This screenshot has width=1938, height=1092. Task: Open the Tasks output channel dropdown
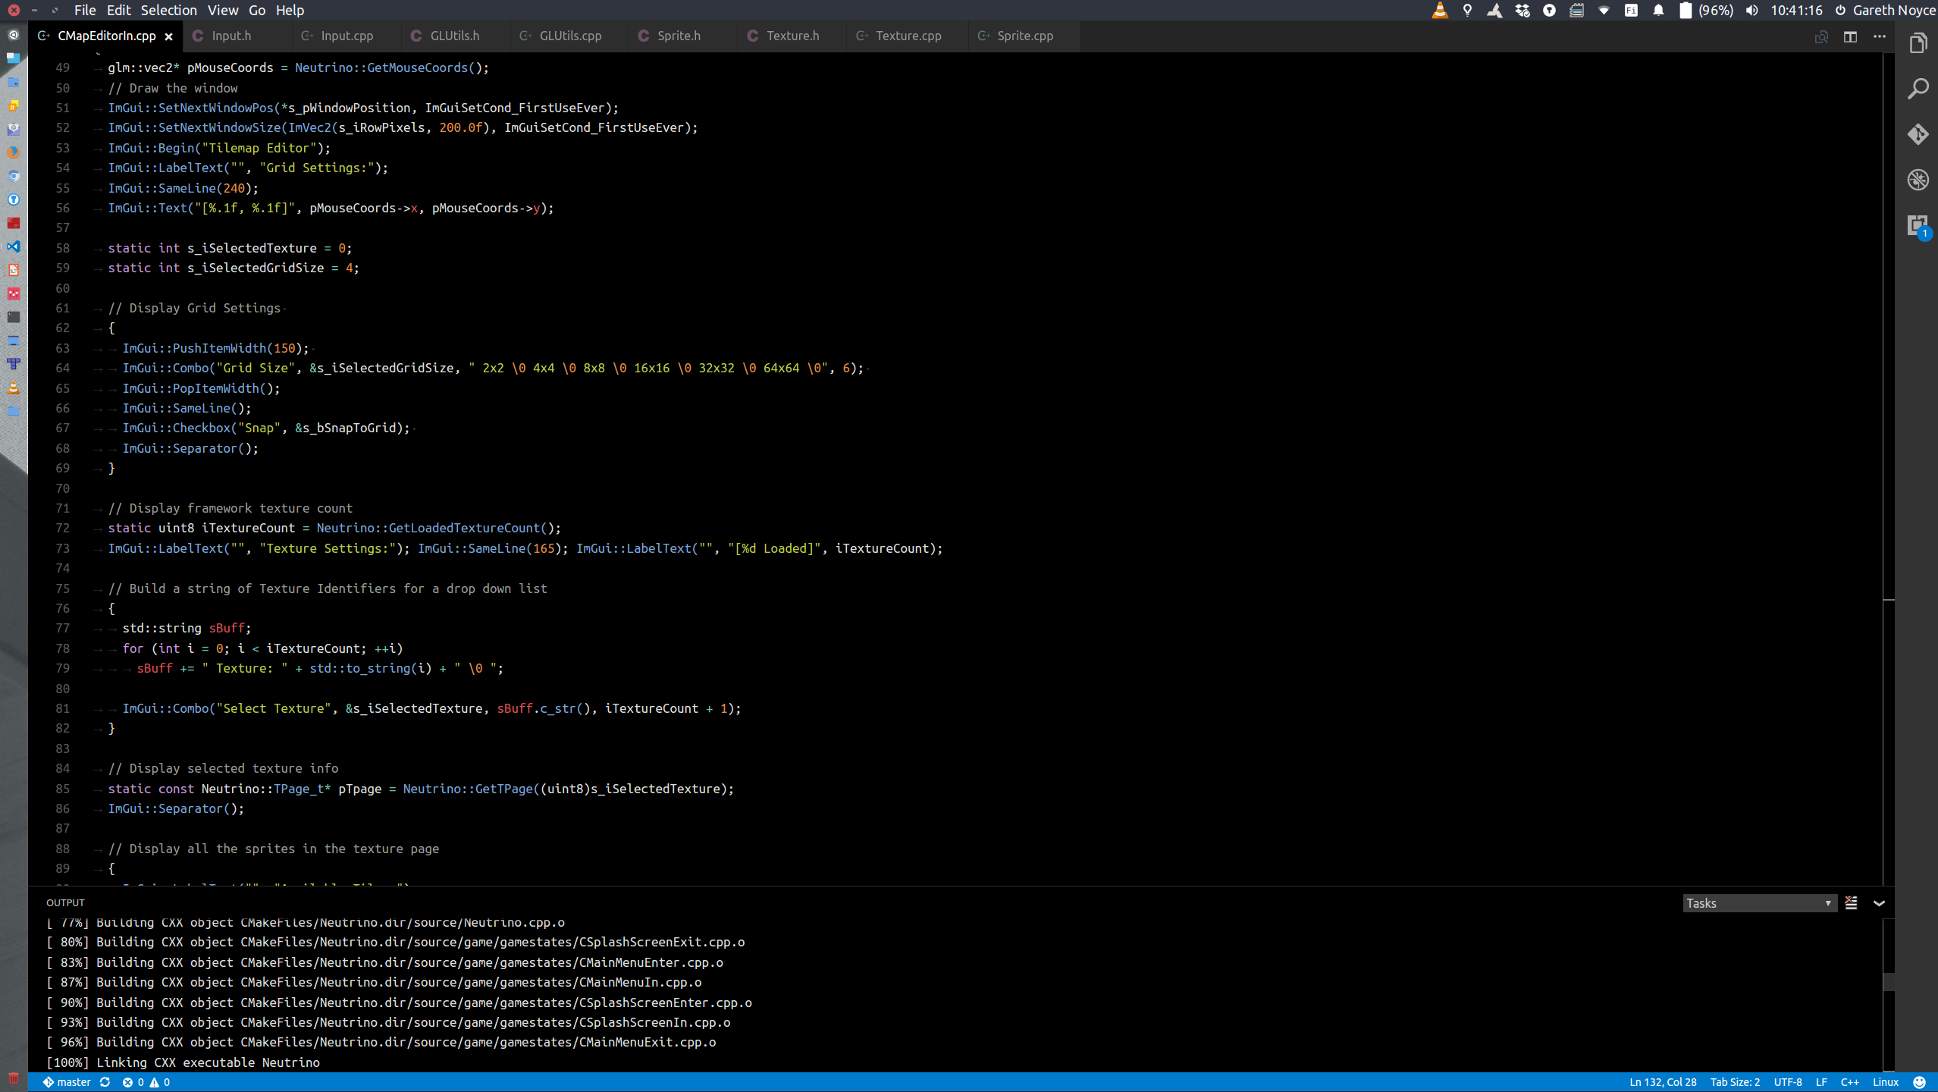pyautogui.click(x=1759, y=902)
